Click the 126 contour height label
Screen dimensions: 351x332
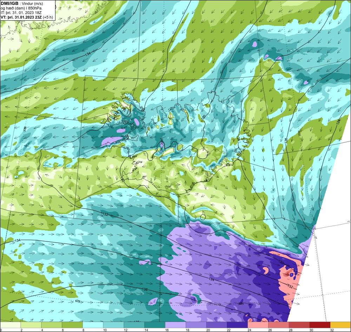point(286,140)
